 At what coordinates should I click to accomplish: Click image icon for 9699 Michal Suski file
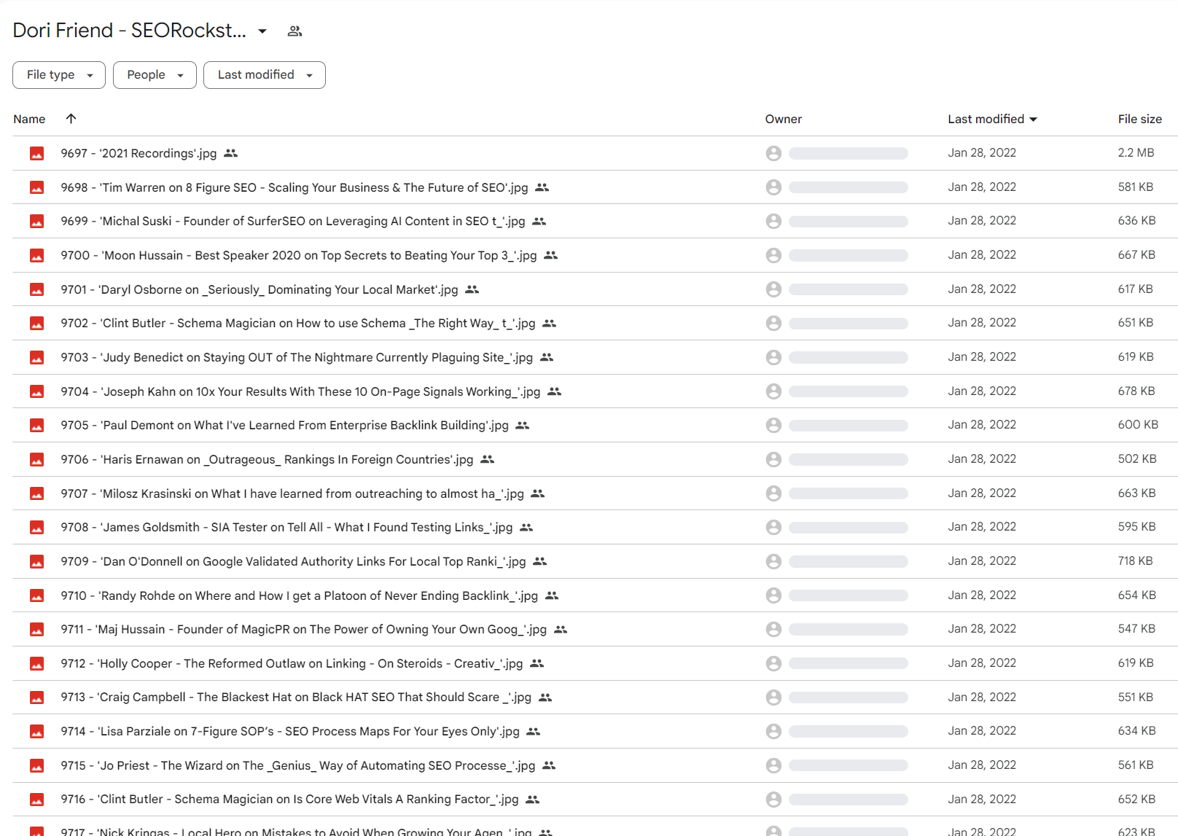(36, 221)
